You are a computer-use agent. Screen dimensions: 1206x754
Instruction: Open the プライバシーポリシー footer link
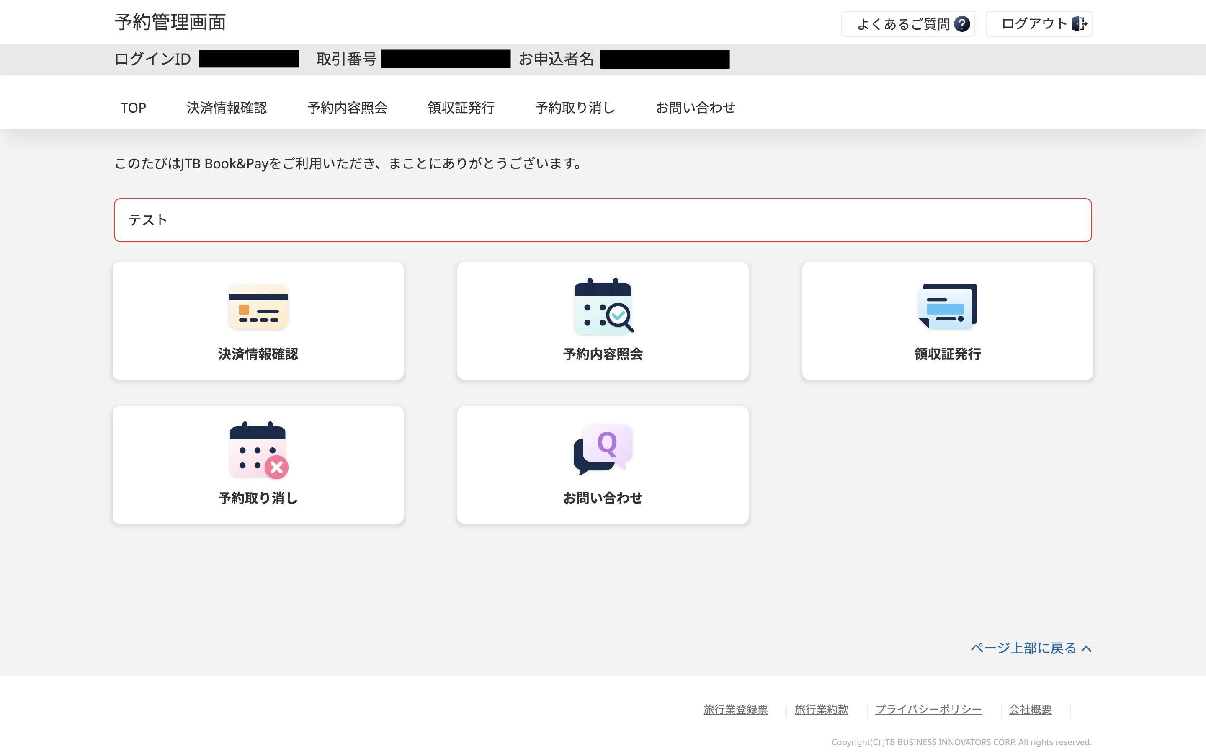point(928,709)
